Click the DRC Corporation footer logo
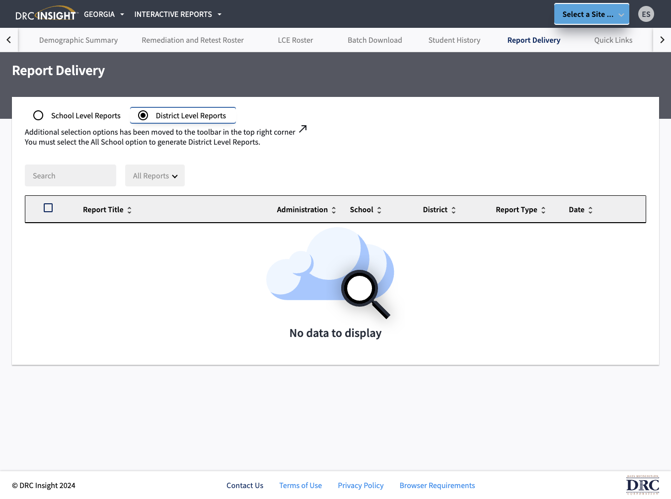 643,485
